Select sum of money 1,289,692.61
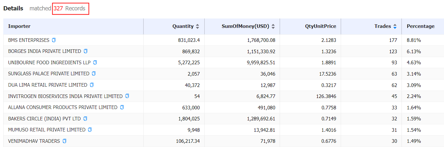 [x=261, y=119]
